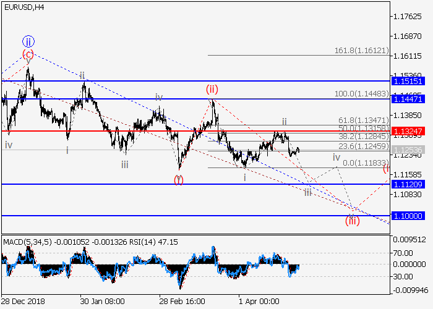Click the 1.11209 support level tag
This screenshot has height=309, width=433.
pyautogui.click(x=408, y=184)
